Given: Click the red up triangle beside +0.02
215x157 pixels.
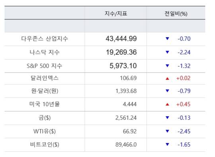Looking at the screenshot, I should [x=167, y=78].
